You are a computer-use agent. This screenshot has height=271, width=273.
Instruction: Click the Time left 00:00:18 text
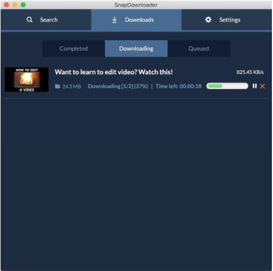click(x=178, y=86)
